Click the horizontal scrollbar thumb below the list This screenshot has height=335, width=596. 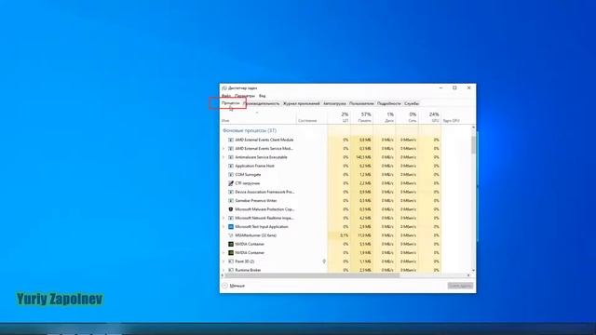click(312, 275)
